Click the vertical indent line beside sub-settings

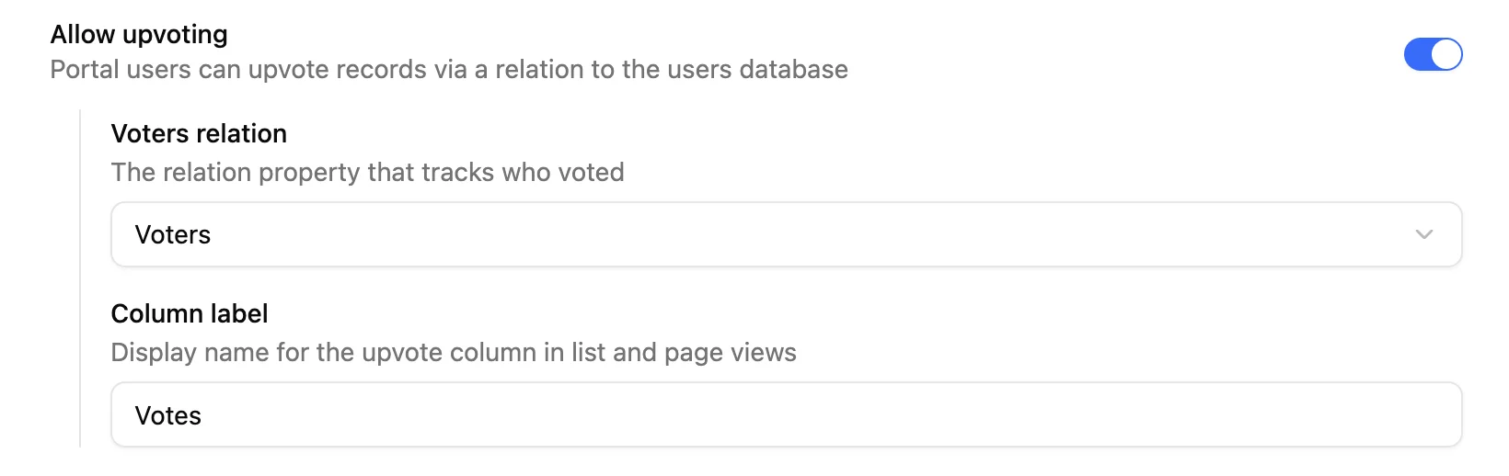[x=80, y=276]
